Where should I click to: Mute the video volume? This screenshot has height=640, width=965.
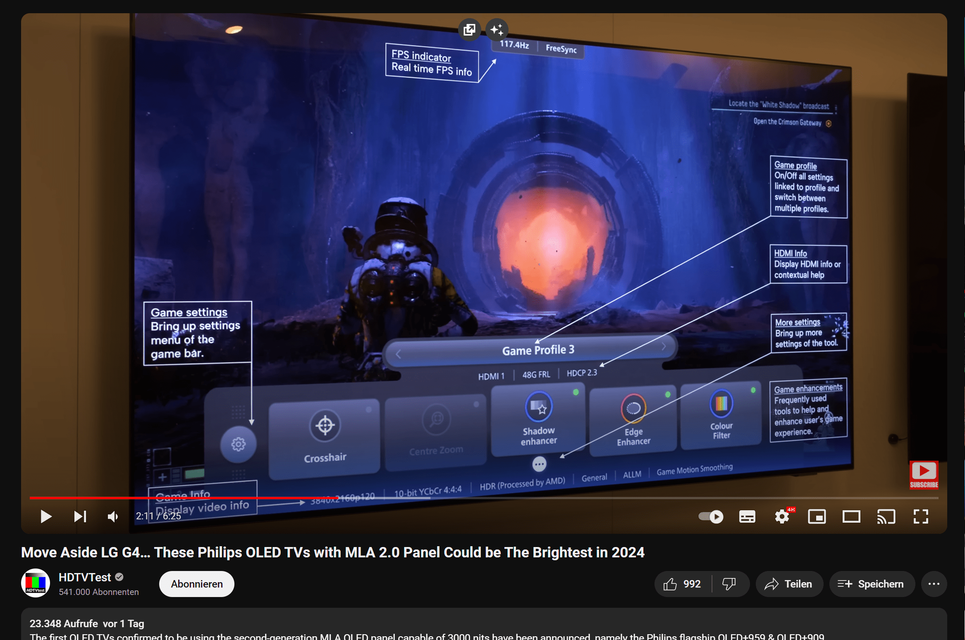click(x=113, y=516)
